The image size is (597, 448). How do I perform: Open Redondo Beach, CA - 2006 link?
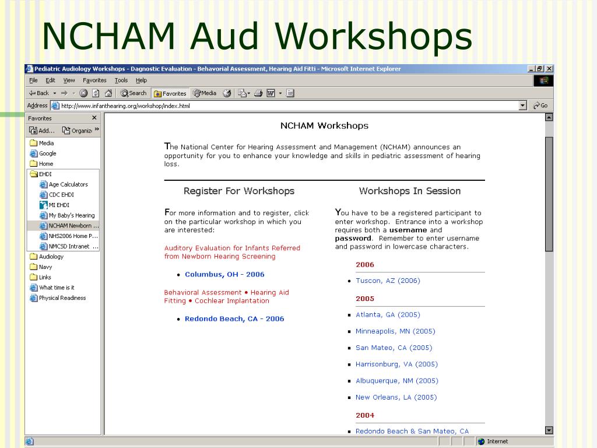(x=234, y=319)
